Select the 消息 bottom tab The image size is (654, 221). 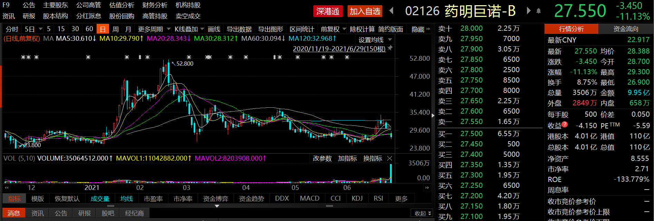click(14, 213)
